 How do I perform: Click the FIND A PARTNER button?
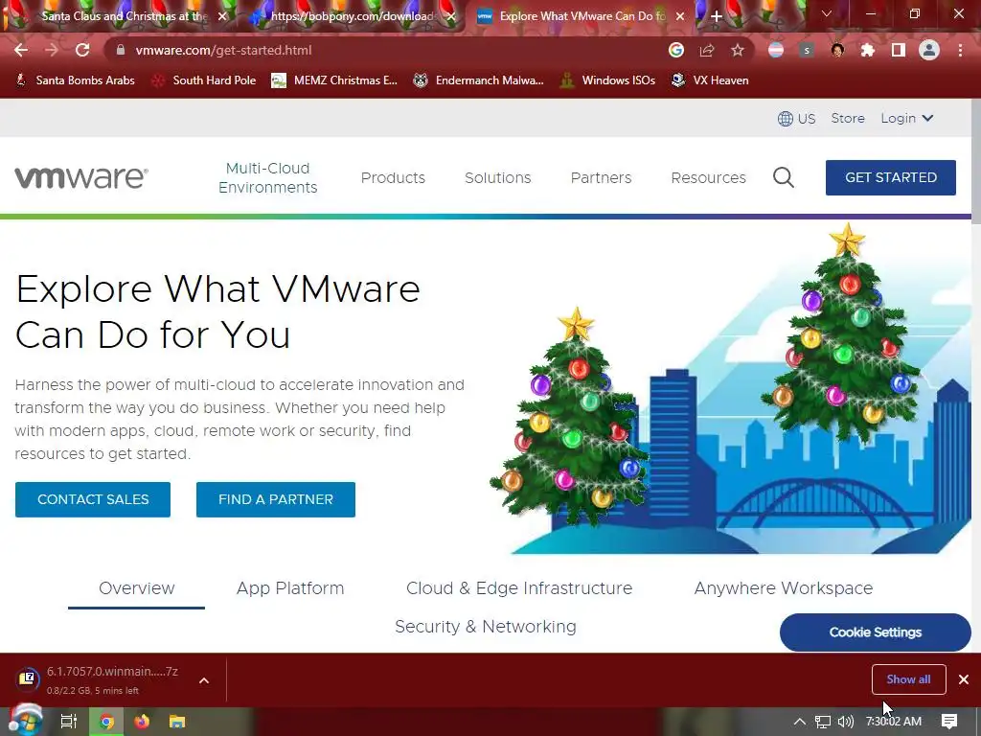point(276,499)
